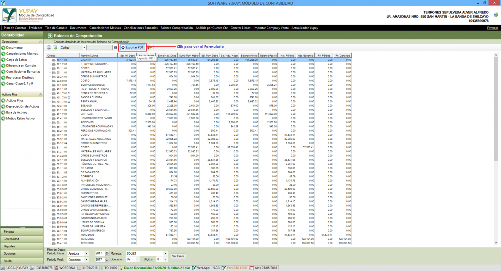Open the Codigo search field dropdown
Image resolution: width=501 pixels, height=271 pixels.
pyautogui.click(x=84, y=47)
